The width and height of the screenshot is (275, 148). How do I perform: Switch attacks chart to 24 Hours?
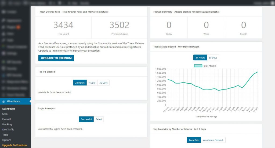click(200, 58)
